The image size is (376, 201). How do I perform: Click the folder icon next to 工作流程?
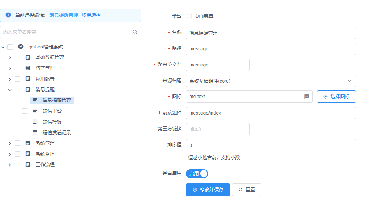click(28, 164)
